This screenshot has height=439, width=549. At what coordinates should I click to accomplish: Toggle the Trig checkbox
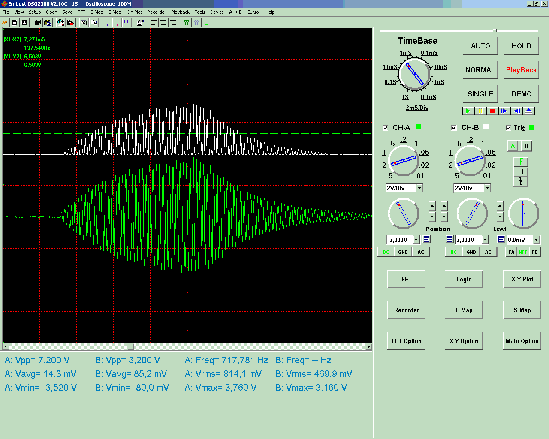[x=508, y=128]
